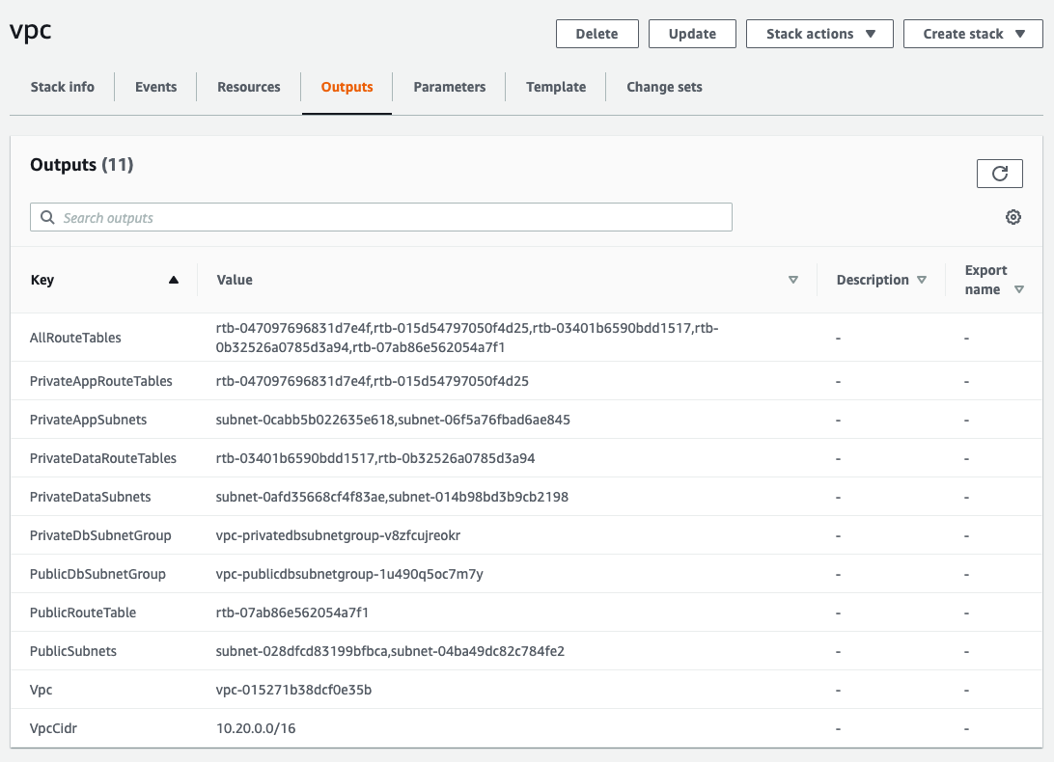Sort by Description column arrow
Viewport: 1054px width, 762px height.
[x=922, y=280]
